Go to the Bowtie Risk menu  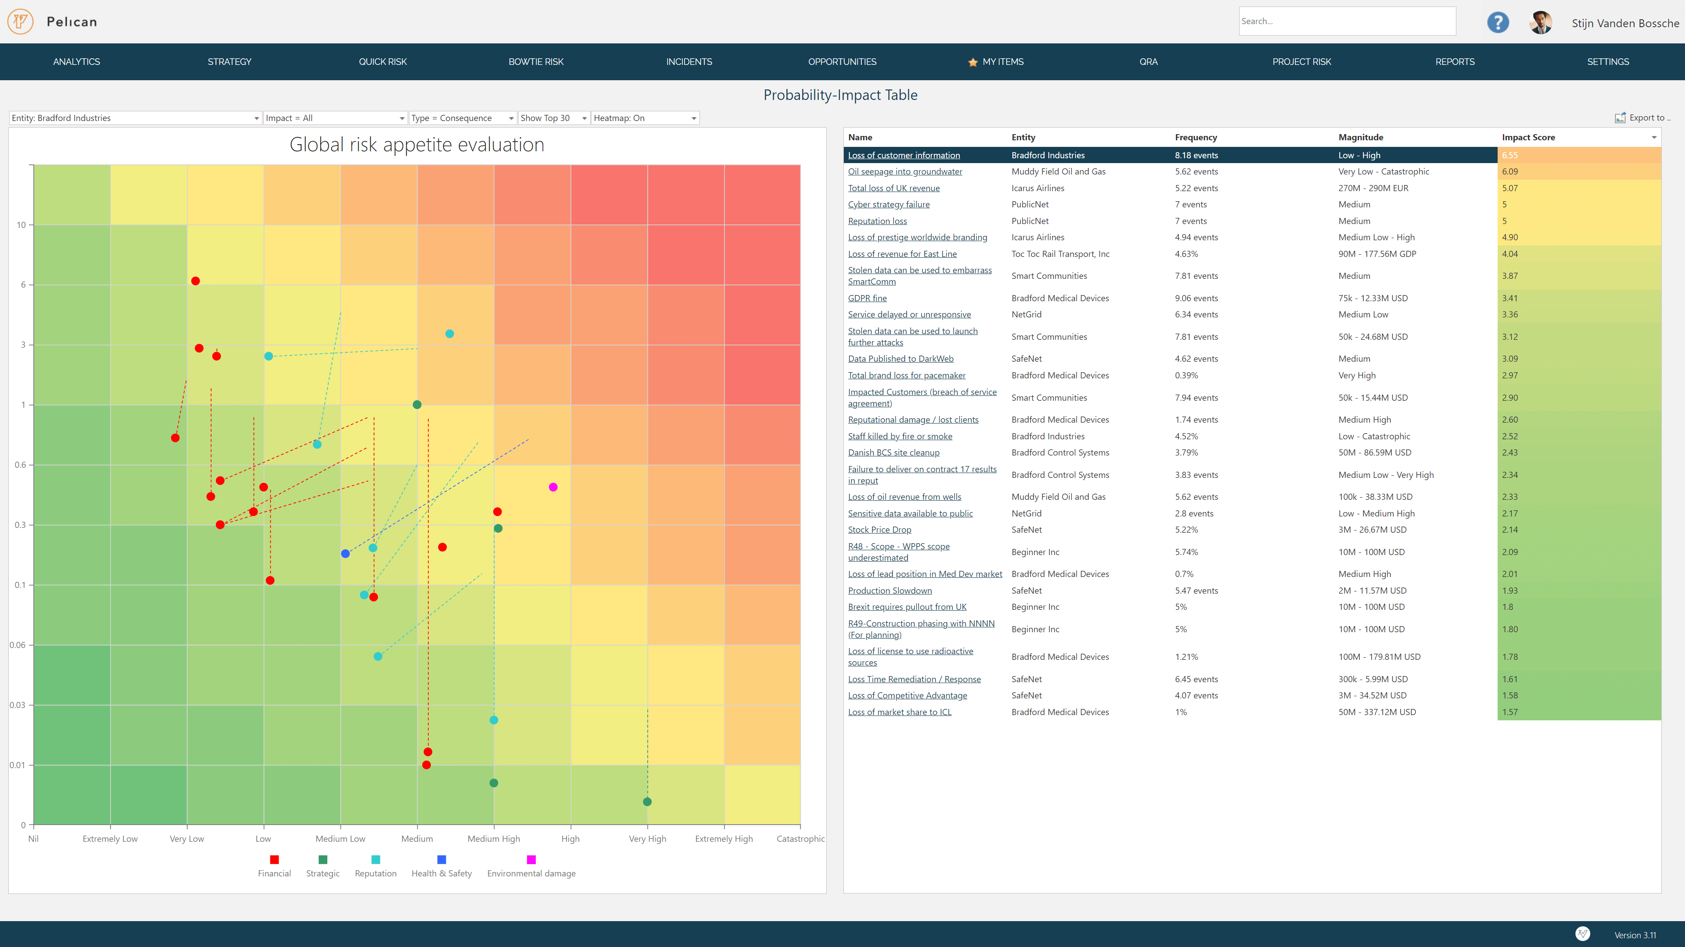(536, 62)
